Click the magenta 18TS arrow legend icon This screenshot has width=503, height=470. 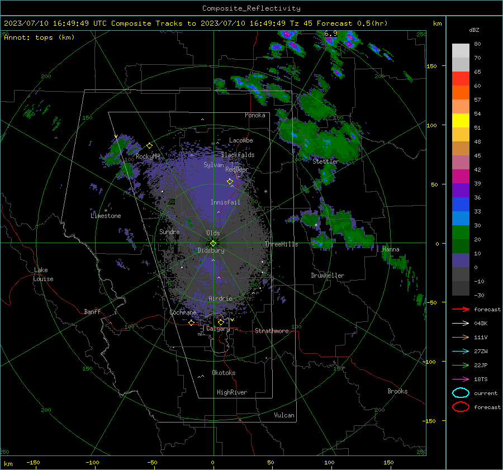tap(461, 379)
